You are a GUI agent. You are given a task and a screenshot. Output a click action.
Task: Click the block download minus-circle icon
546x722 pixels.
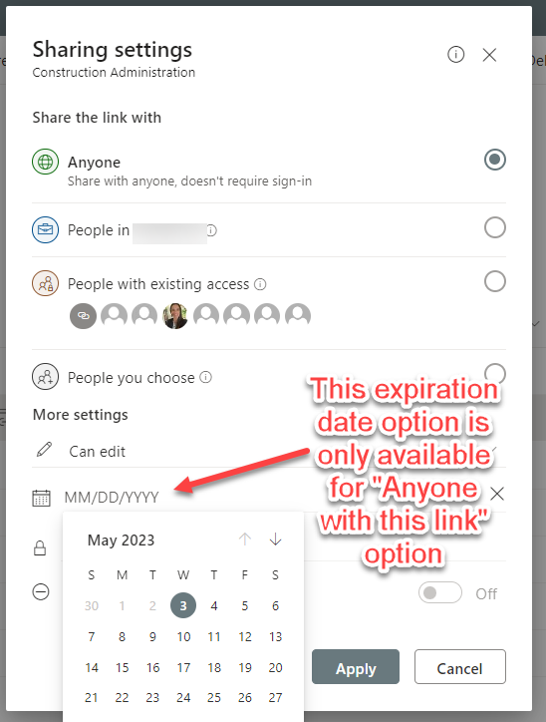point(41,591)
